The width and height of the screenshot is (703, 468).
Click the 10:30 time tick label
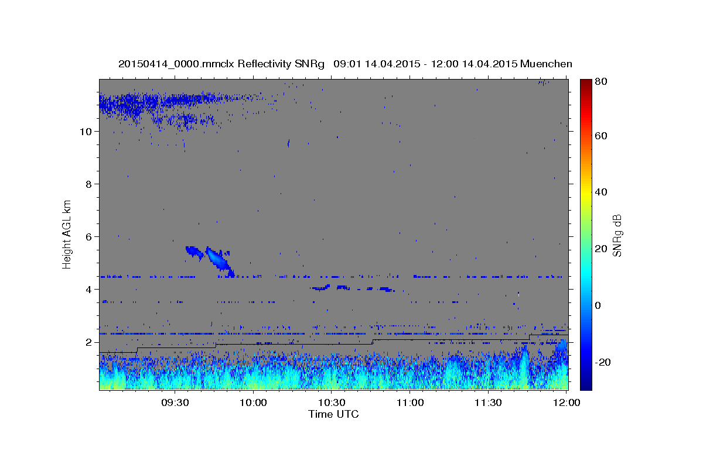[332, 402]
